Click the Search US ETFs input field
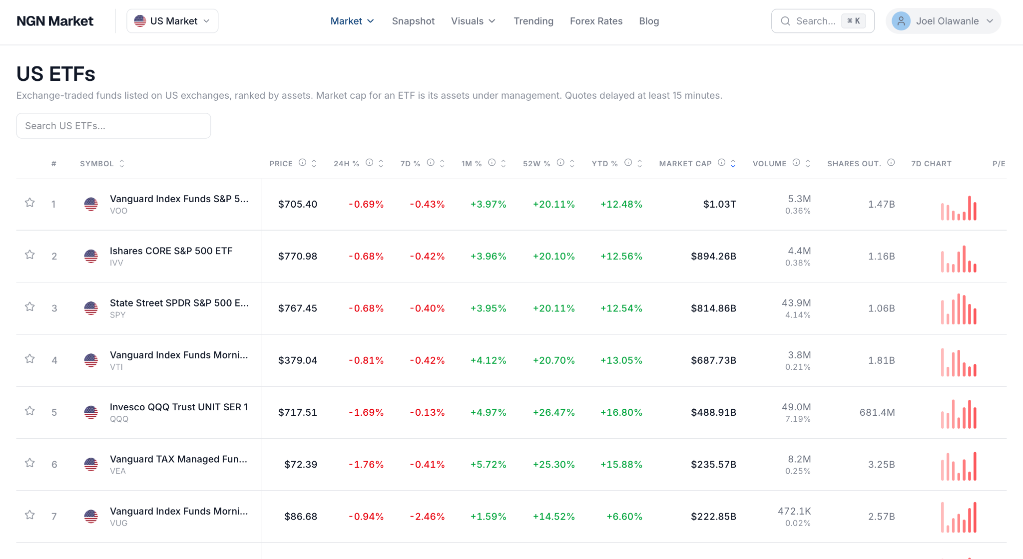 113,126
